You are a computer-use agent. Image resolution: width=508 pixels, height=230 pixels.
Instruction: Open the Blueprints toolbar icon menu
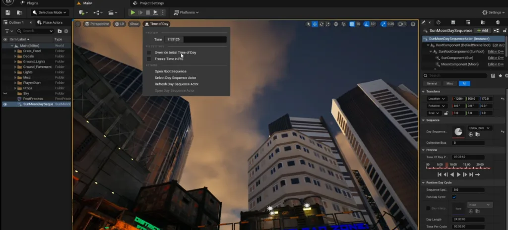coord(98,12)
